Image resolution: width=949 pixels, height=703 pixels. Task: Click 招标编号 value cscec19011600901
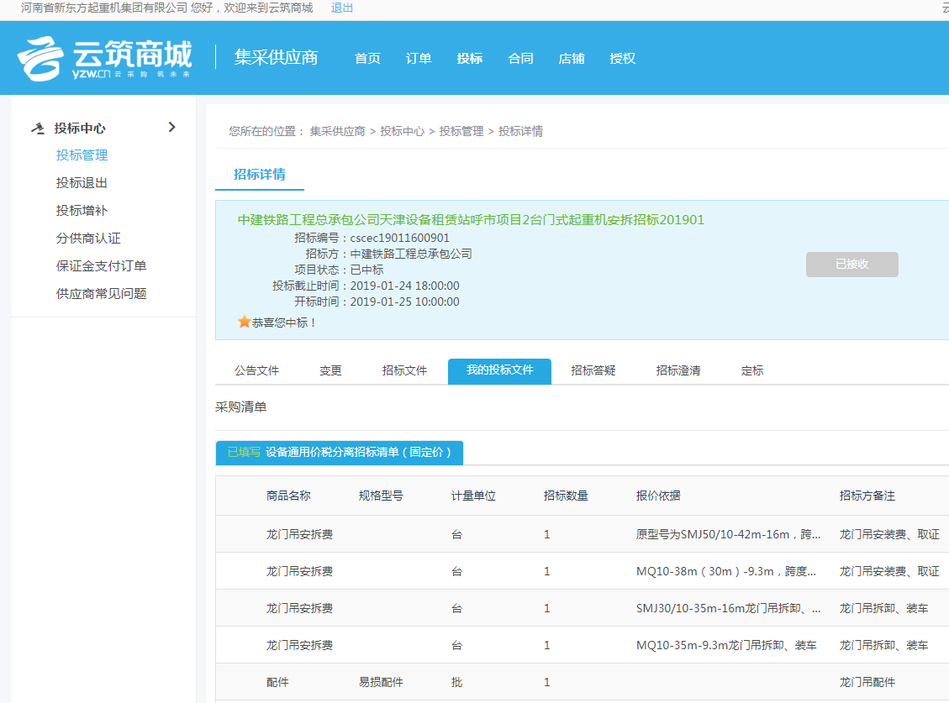(399, 238)
